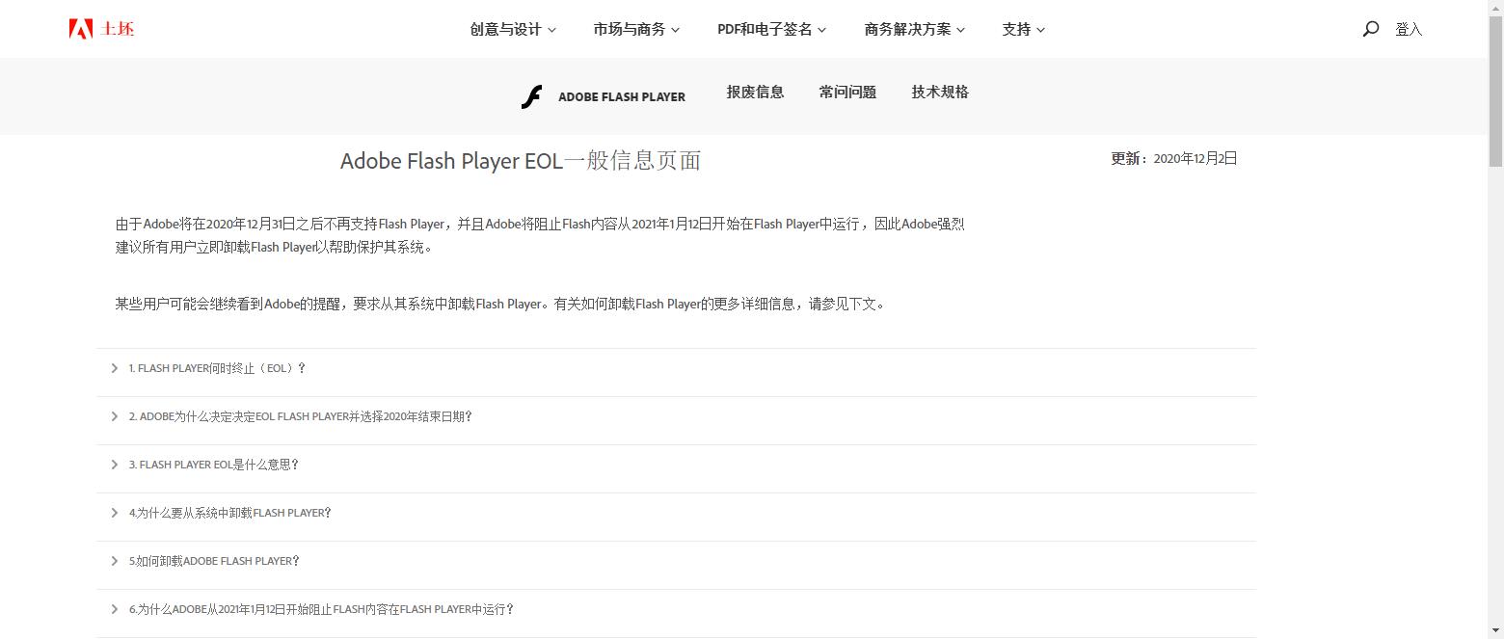This screenshot has height=639, width=1504.
Task: Click the 土坯 brand text
Action: pos(118,29)
